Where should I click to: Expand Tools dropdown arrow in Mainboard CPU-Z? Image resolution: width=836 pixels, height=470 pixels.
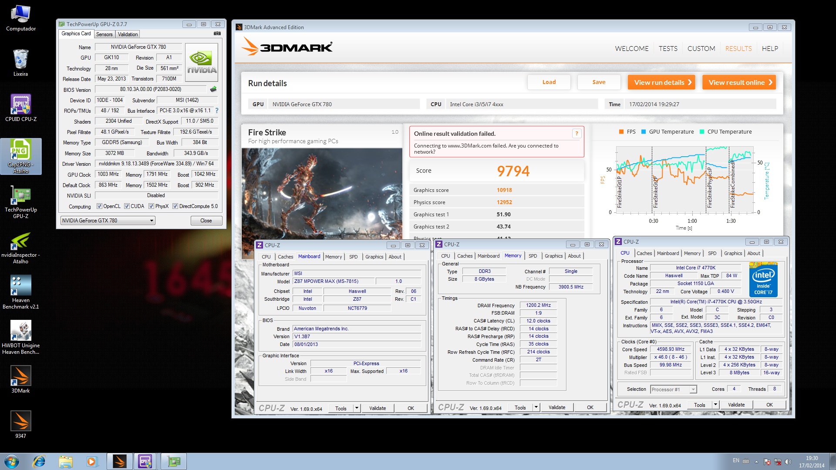click(x=357, y=408)
